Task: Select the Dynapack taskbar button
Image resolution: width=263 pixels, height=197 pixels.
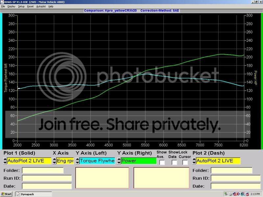Action: pyautogui.click(x=34, y=194)
